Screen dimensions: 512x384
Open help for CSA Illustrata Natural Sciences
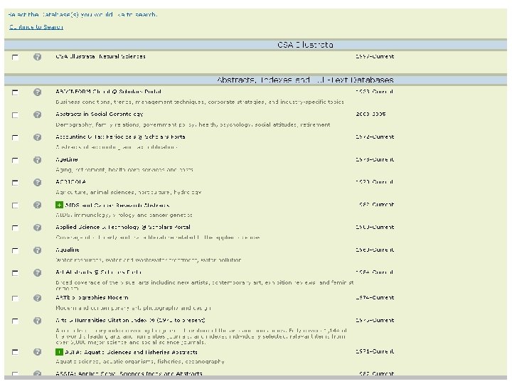37,57
